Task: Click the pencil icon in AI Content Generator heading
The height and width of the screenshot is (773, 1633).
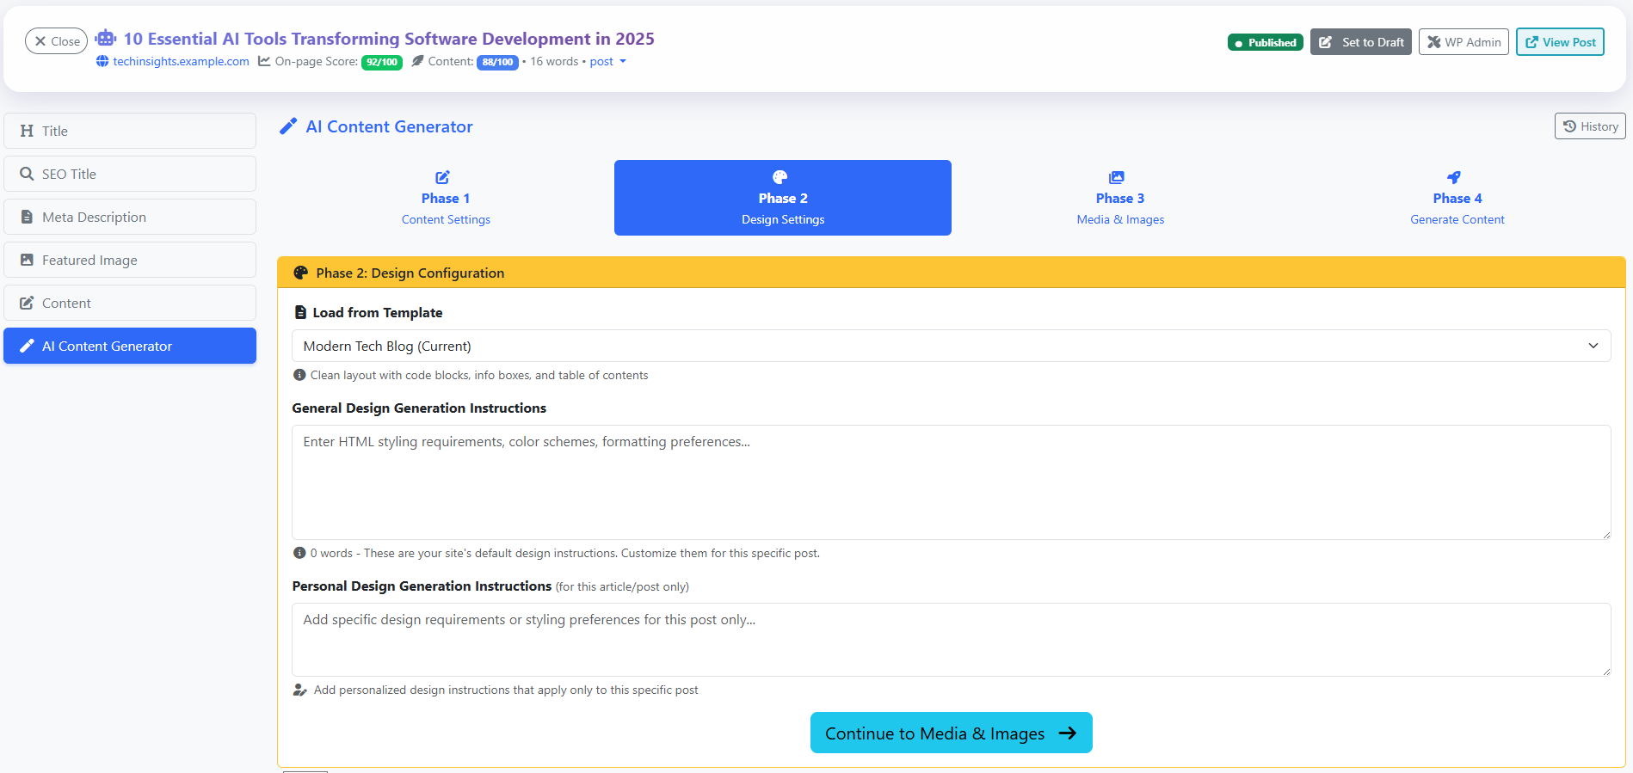Action: pos(288,126)
